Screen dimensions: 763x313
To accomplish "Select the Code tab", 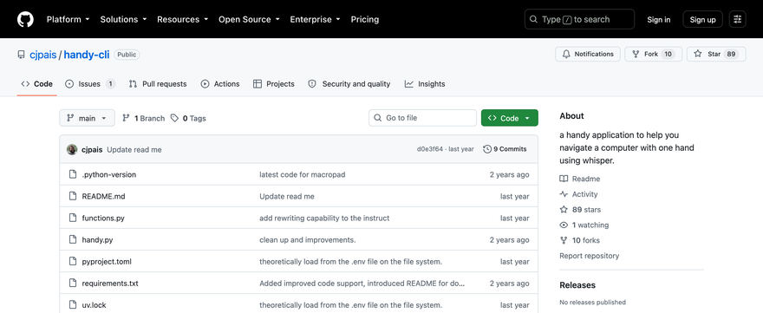I will tap(37, 84).
